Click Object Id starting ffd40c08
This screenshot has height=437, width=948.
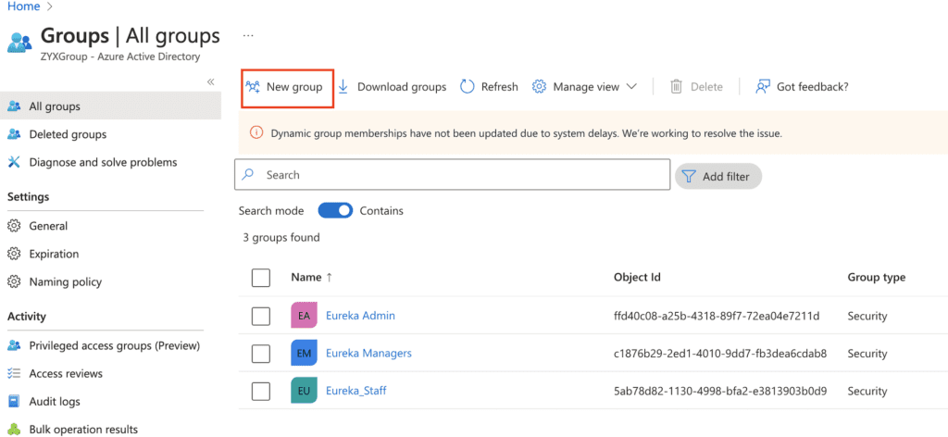coord(717,316)
